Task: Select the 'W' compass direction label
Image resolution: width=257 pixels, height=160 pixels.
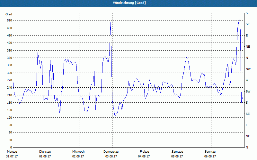Action: point(247,80)
